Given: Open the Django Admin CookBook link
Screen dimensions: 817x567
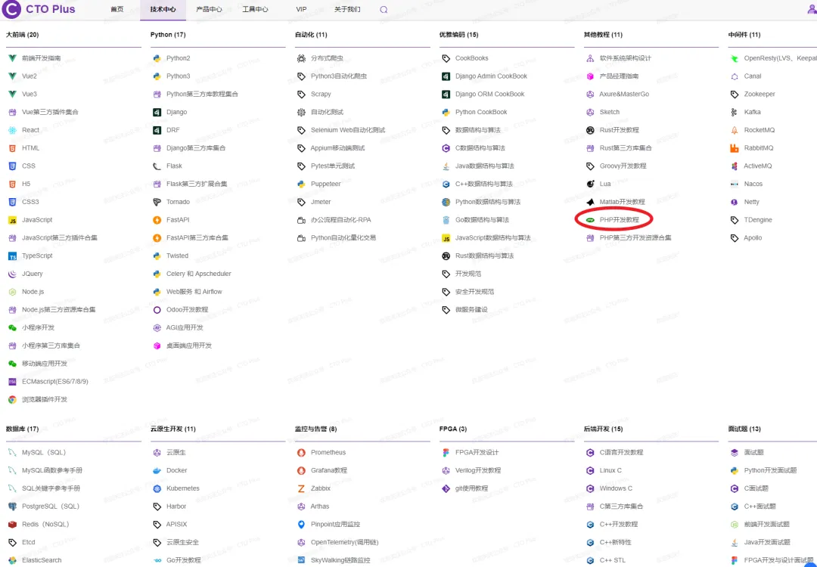Looking at the screenshot, I should 492,76.
